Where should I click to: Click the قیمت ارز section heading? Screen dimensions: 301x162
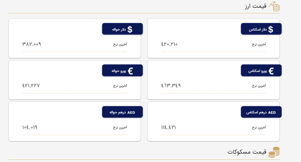256,6
